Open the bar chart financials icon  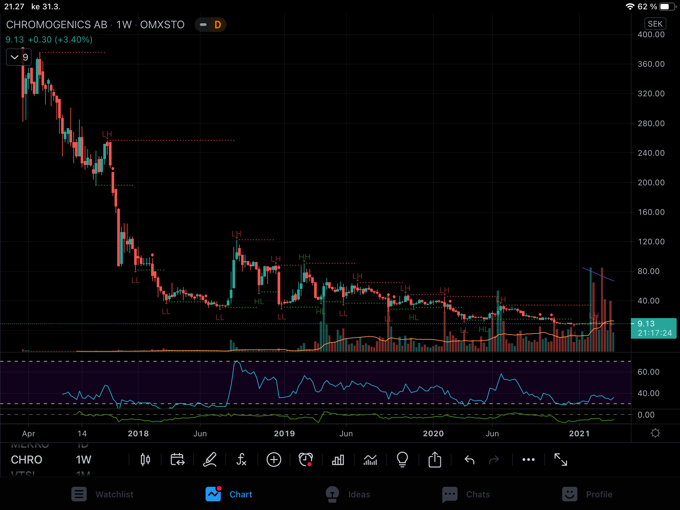point(338,460)
